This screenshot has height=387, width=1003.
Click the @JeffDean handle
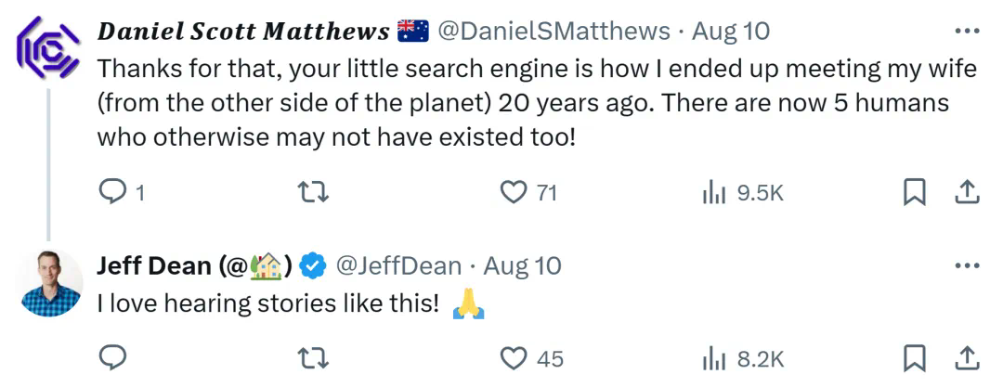tap(397, 266)
